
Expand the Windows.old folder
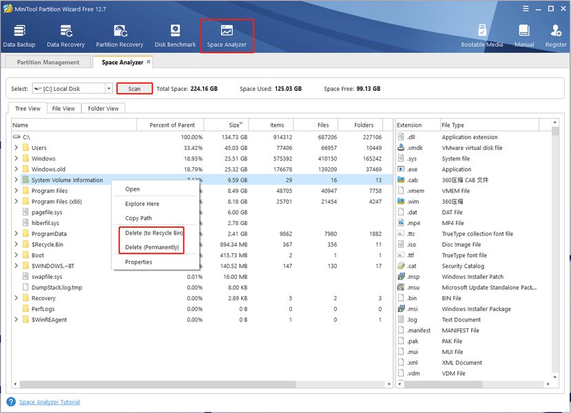(x=16, y=169)
